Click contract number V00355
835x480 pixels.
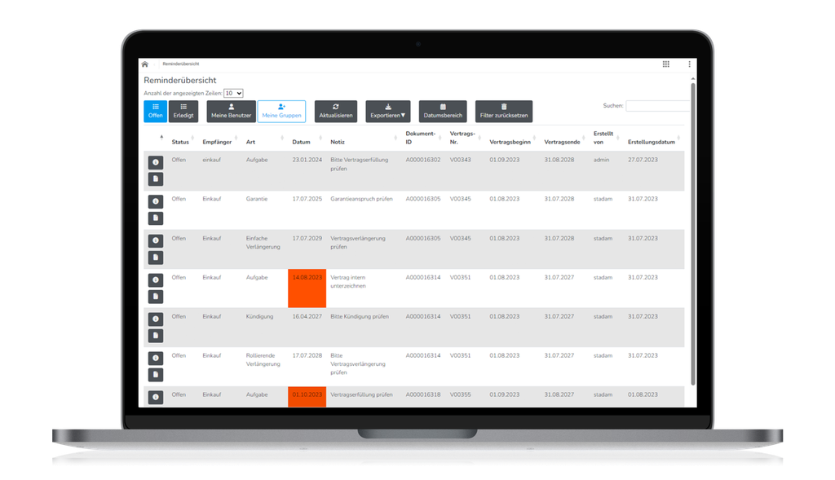click(460, 395)
